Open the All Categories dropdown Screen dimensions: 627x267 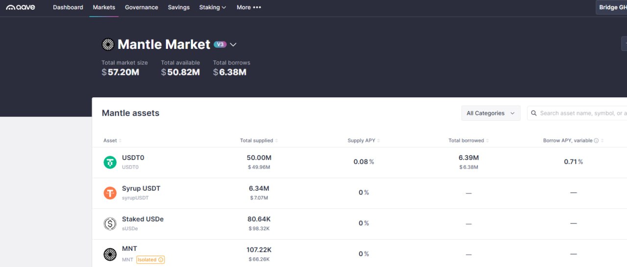pyautogui.click(x=490, y=113)
